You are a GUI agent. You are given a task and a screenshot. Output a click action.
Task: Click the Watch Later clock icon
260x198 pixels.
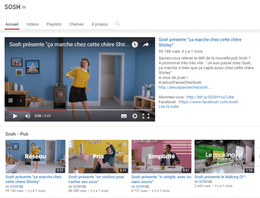point(135,44)
